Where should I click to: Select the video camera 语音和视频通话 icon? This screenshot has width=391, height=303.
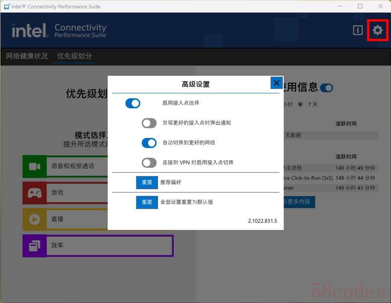34,166
